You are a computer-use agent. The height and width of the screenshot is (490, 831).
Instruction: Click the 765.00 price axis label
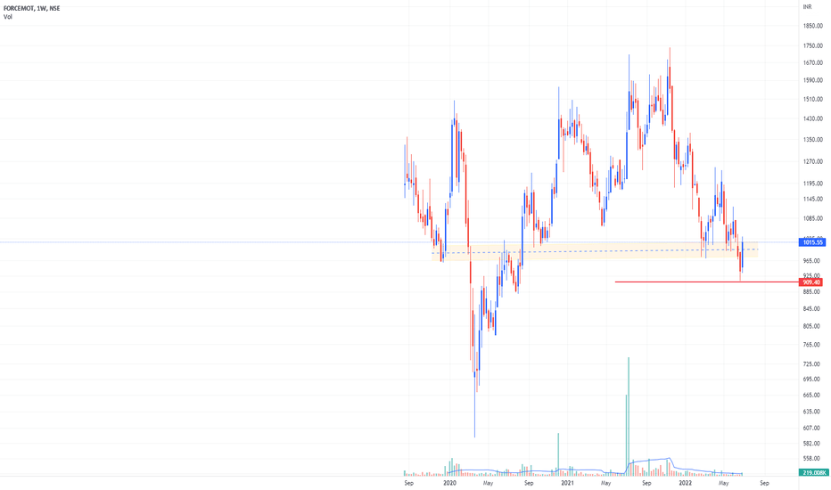811,345
